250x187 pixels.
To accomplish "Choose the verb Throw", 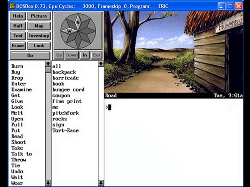I will click(19, 160).
